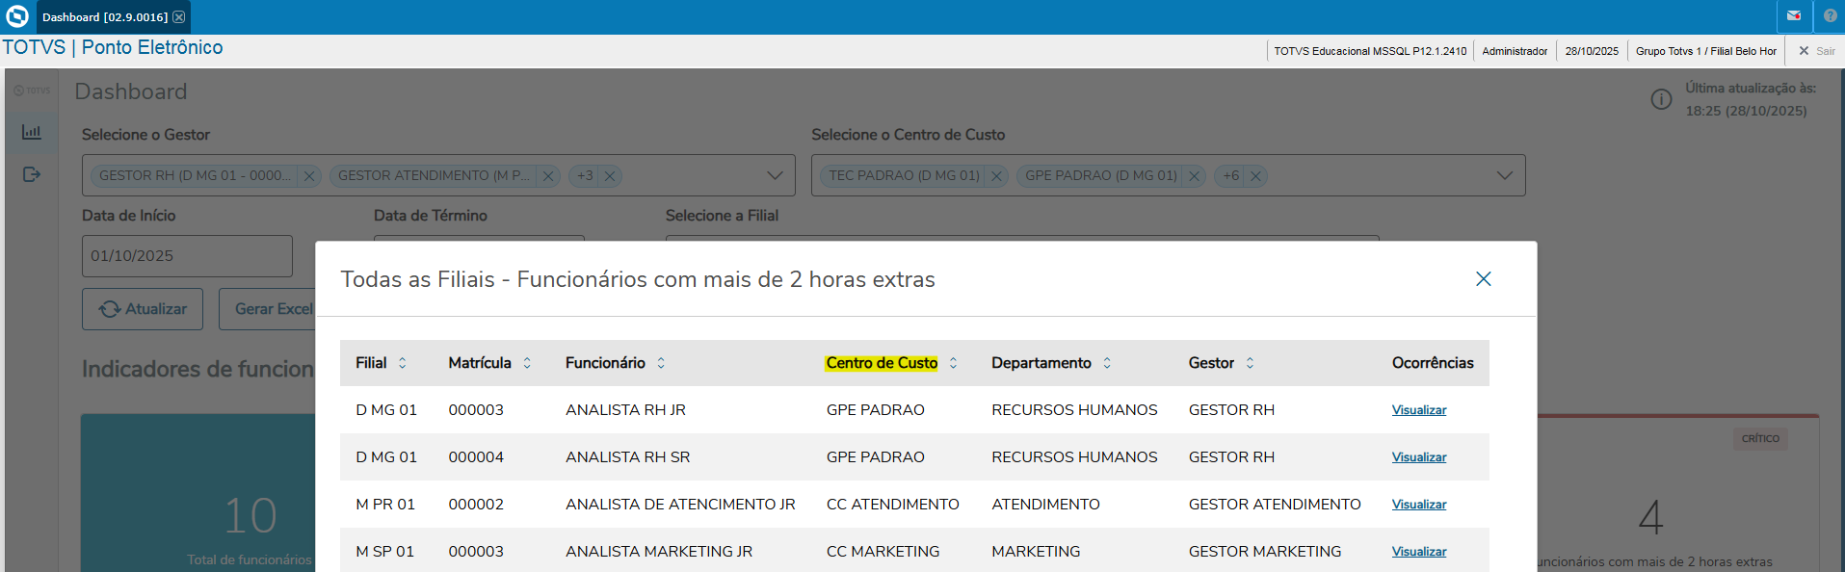This screenshot has width=1845, height=572.
Task: Sort the table by Matrícula column
Action: [527, 363]
